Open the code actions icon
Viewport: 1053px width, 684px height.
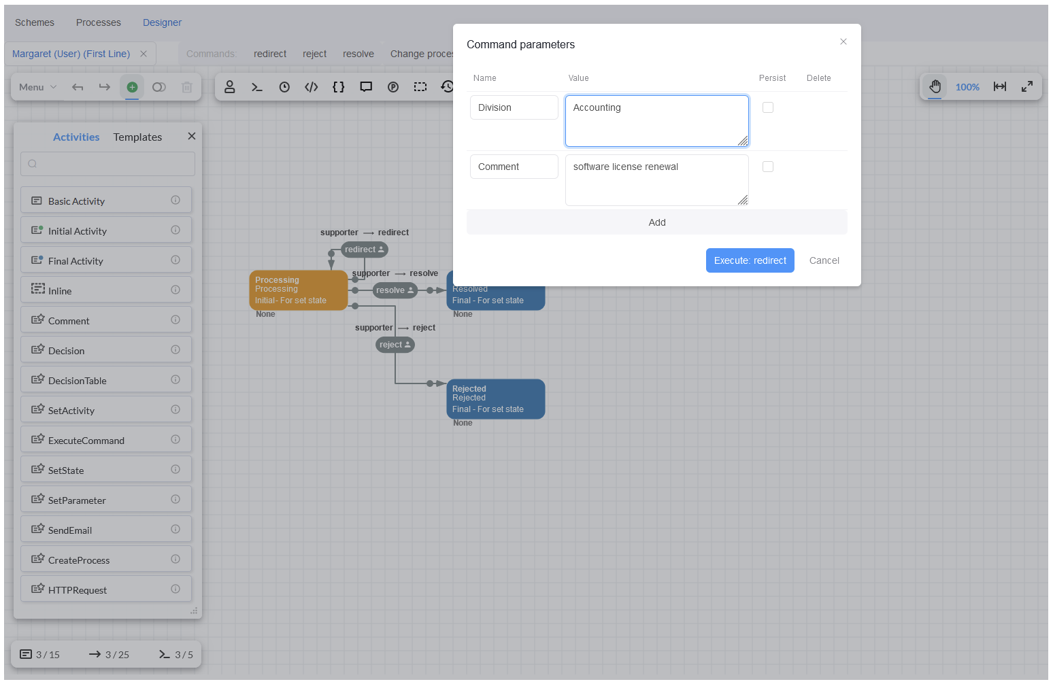tap(312, 87)
